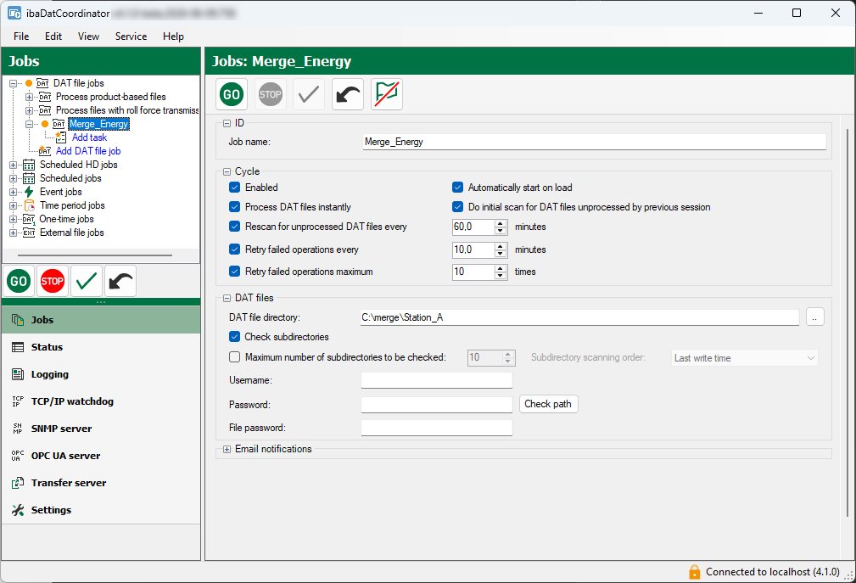Viewport: 856px width, 583px height.
Task: Open the Edit menu
Action: [53, 36]
